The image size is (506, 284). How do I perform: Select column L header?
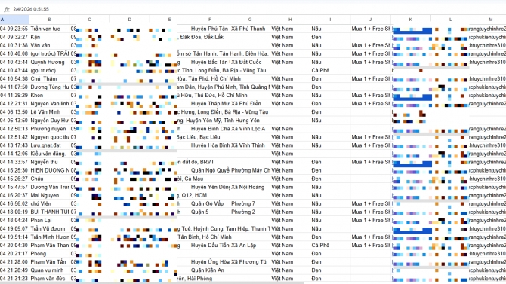[x=451, y=20]
